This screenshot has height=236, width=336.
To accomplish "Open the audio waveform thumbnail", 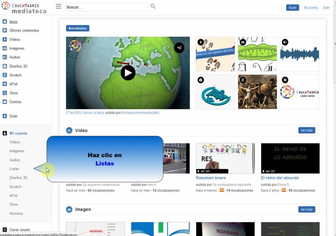I will pos(299,54).
